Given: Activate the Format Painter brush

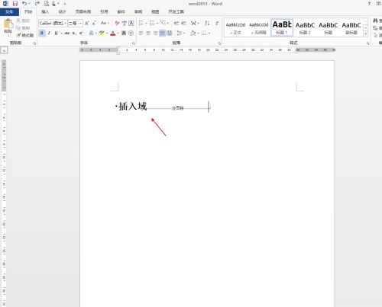Looking at the screenshot, I should (25, 35).
